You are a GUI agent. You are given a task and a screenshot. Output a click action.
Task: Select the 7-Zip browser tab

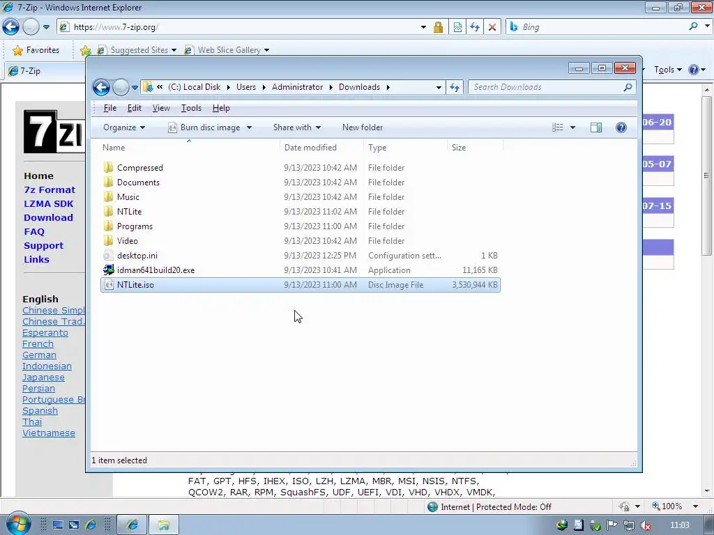coord(45,71)
